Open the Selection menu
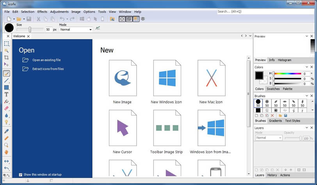 pyautogui.click(x=28, y=12)
